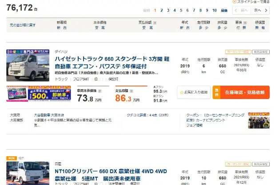
Task: Sort 走行距離 by most (多)
Action: point(200,28)
